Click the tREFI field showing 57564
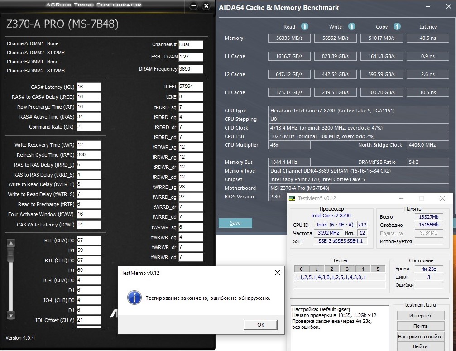 pos(191,87)
